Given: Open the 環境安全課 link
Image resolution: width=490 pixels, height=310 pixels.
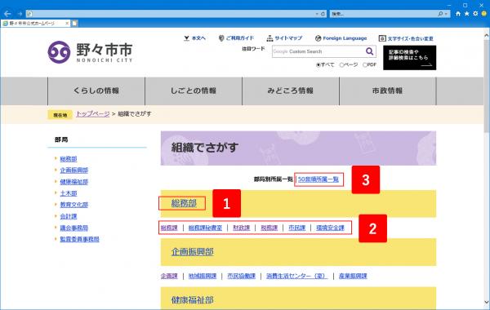Looking at the screenshot, I should point(330,228).
